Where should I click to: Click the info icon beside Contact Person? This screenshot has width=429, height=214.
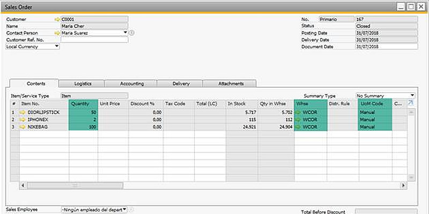tap(132, 33)
